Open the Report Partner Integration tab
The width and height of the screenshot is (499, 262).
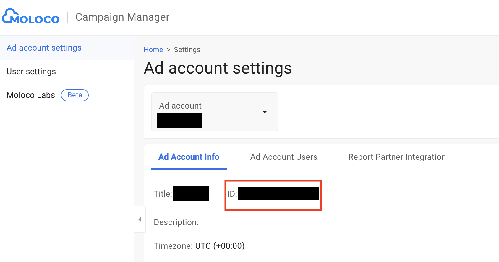[397, 157]
